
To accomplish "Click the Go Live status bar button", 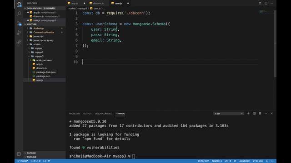I will (x=258, y=161).
